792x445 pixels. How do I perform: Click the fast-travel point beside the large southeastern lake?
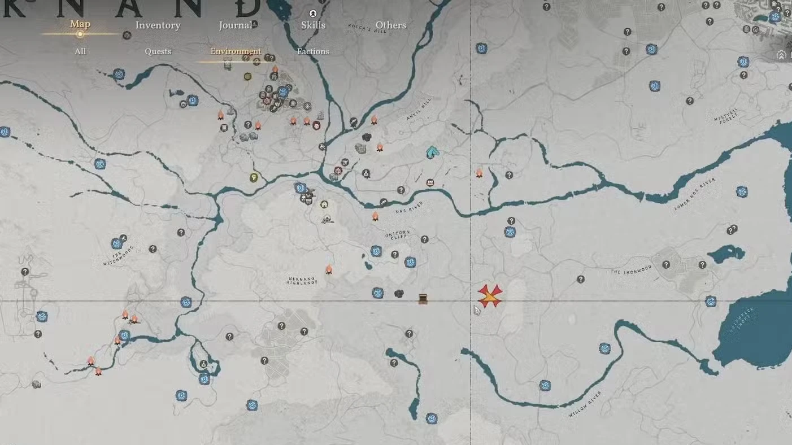711,302
